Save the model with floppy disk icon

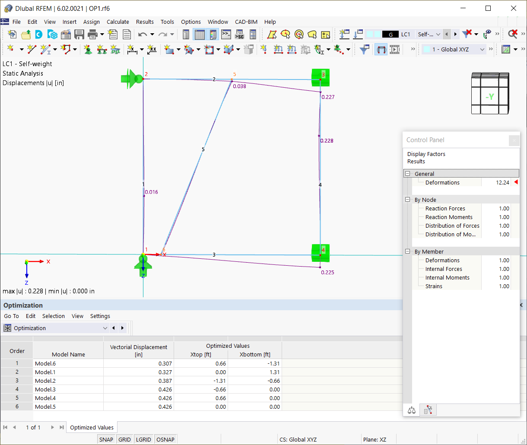tap(79, 35)
